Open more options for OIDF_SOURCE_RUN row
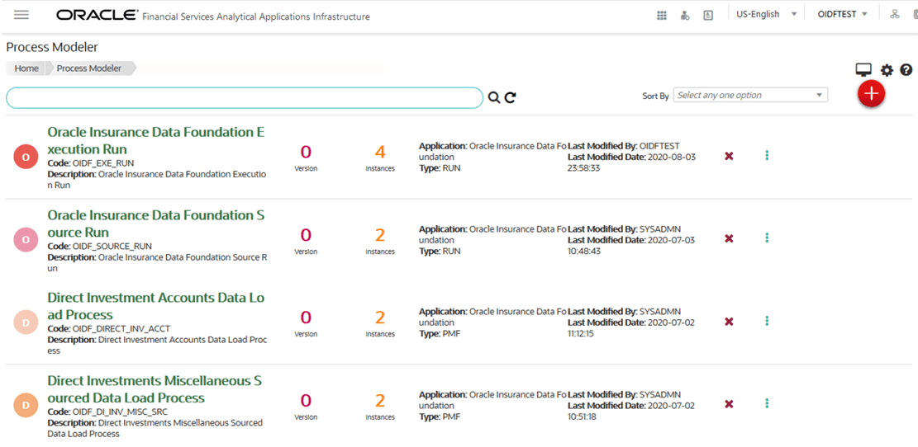Image resolution: width=918 pixels, height=447 pixels. [767, 238]
